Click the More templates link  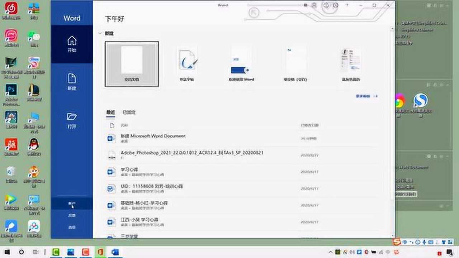click(366, 96)
